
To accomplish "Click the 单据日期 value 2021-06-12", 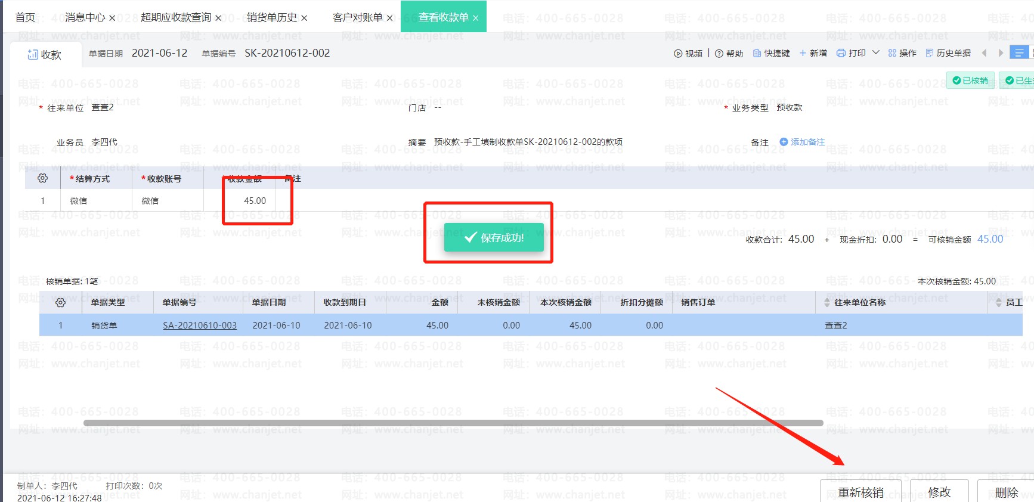I will (x=159, y=53).
